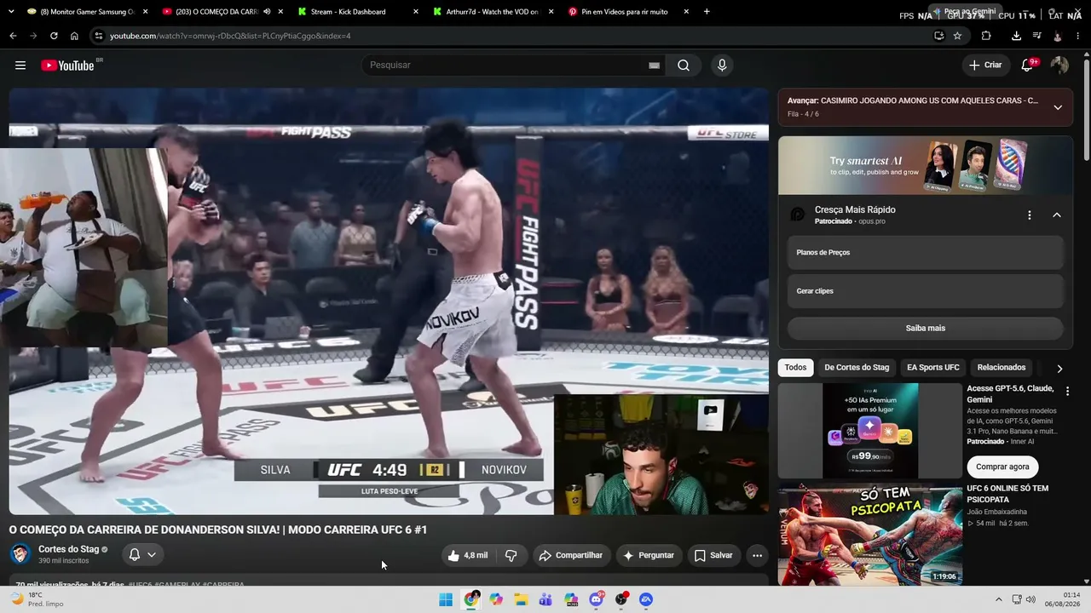Click the Salvar button
1091x613 pixels.
pyautogui.click(x=713, y=555)
